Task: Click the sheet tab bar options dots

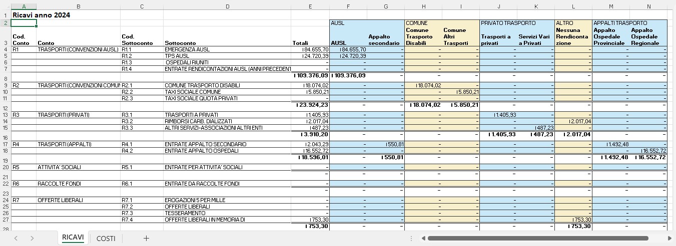Action: [x=411, y=239]
